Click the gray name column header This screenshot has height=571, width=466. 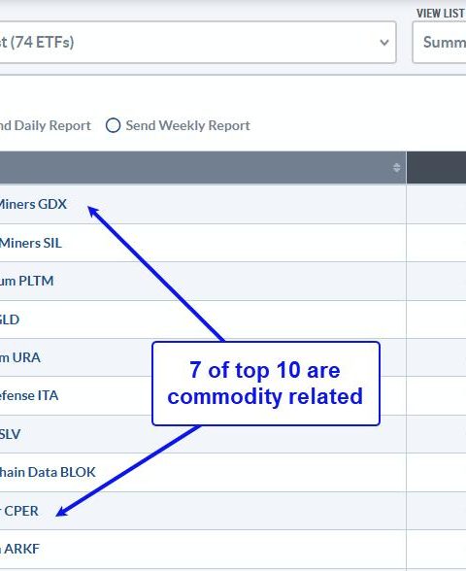203,167
